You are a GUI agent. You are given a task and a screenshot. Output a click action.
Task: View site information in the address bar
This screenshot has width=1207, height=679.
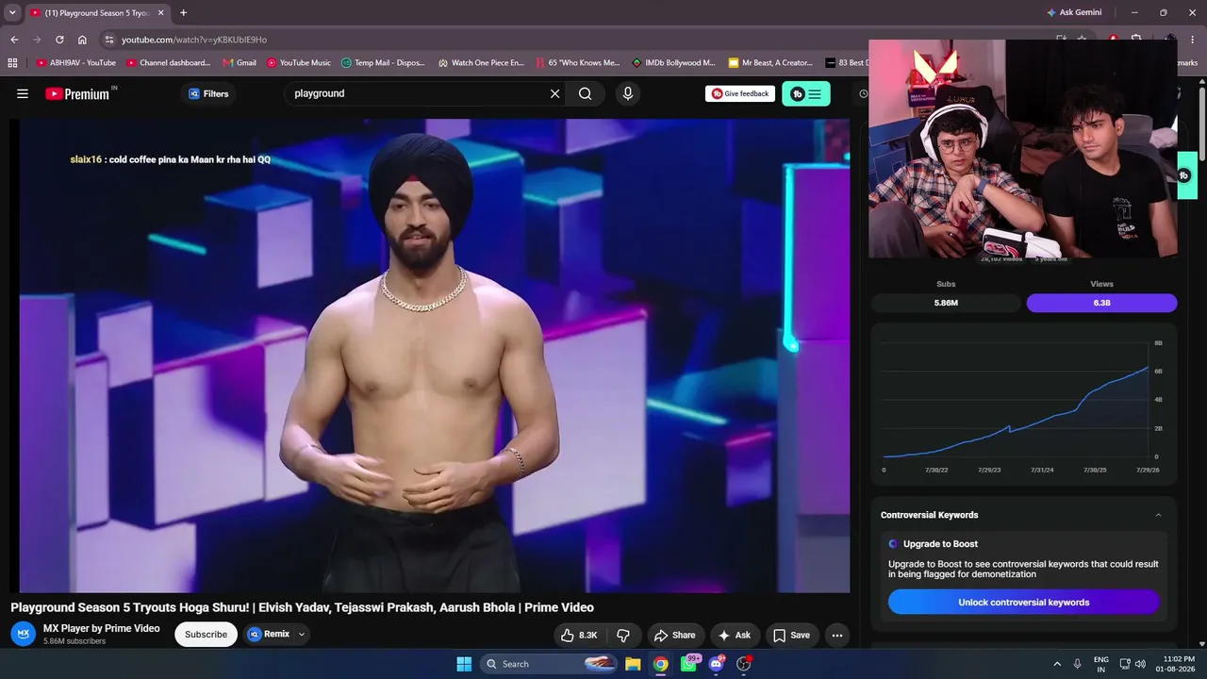[x=109, y=40]
